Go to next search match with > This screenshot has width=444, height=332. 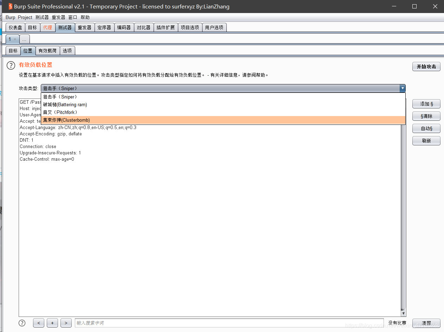click(x=66, y=323)
